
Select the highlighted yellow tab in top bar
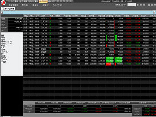[43, 1]
